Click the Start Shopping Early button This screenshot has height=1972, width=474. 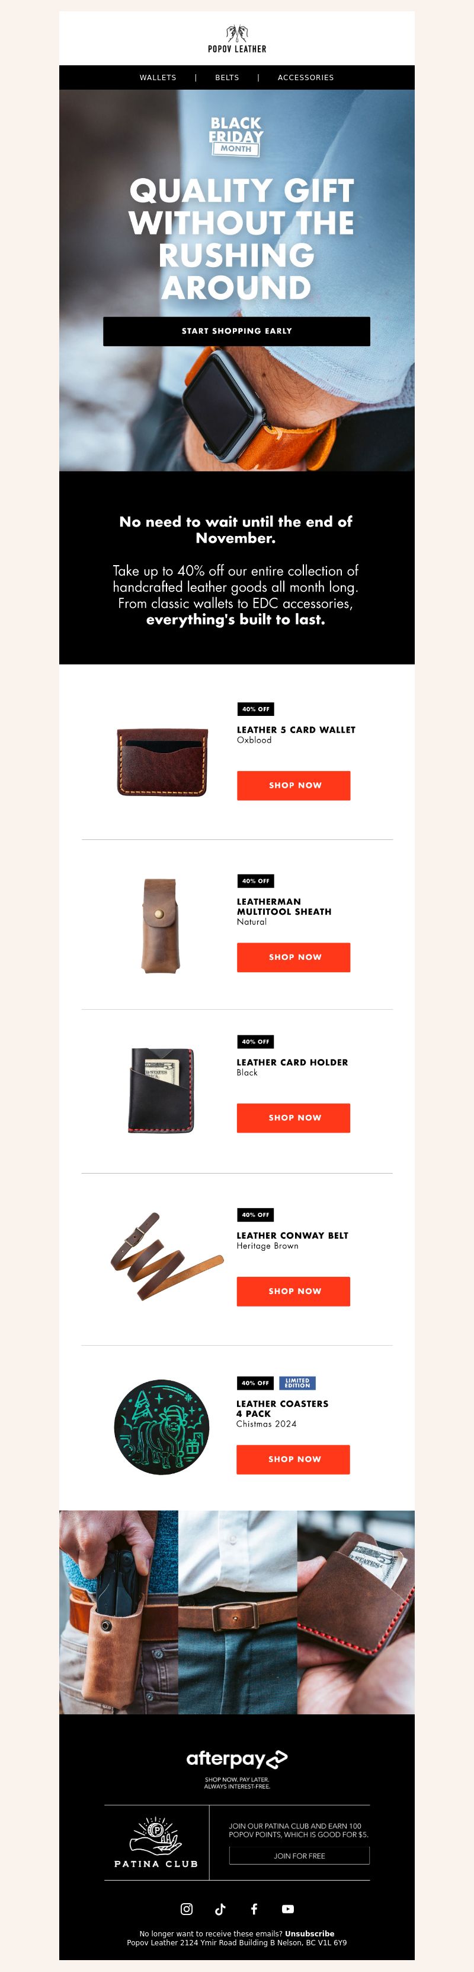(x=237, y=331)
